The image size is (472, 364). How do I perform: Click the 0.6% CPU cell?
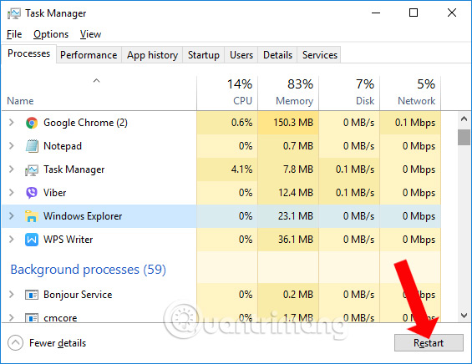[x=227, y=123]
